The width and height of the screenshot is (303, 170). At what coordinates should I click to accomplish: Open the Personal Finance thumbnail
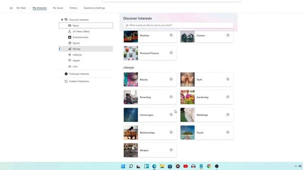pyautogui.click(x=131, y=53)
